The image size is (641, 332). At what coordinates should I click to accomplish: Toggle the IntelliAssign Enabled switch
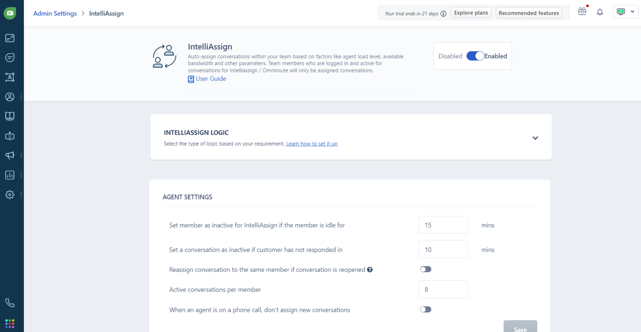[475, 56]
